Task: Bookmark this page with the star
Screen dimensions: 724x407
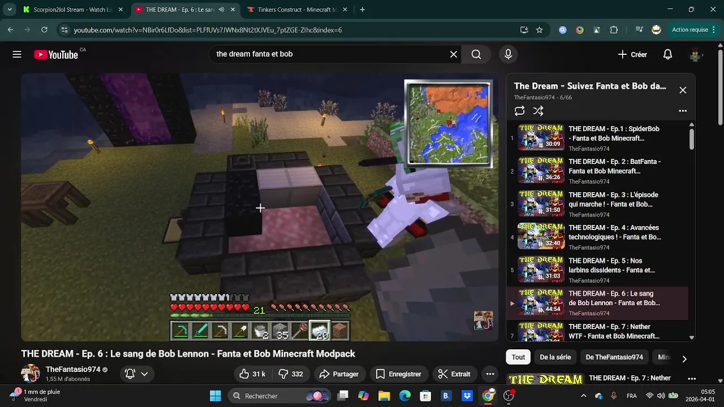Action: [x=540, y=30]
